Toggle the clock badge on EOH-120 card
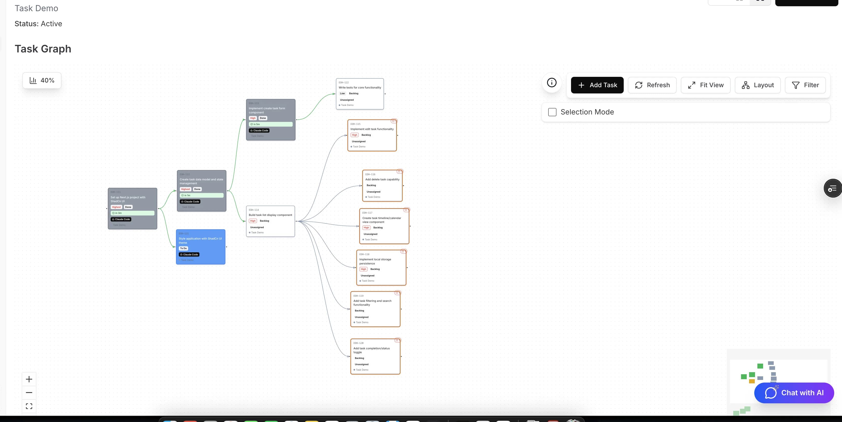This screenshot has width=842, height=422. (397, 340)
